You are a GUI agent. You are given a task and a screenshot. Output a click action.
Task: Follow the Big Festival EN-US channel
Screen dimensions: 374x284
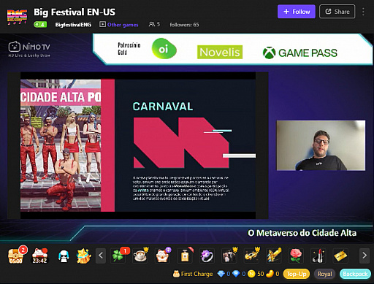click(297, 12)
